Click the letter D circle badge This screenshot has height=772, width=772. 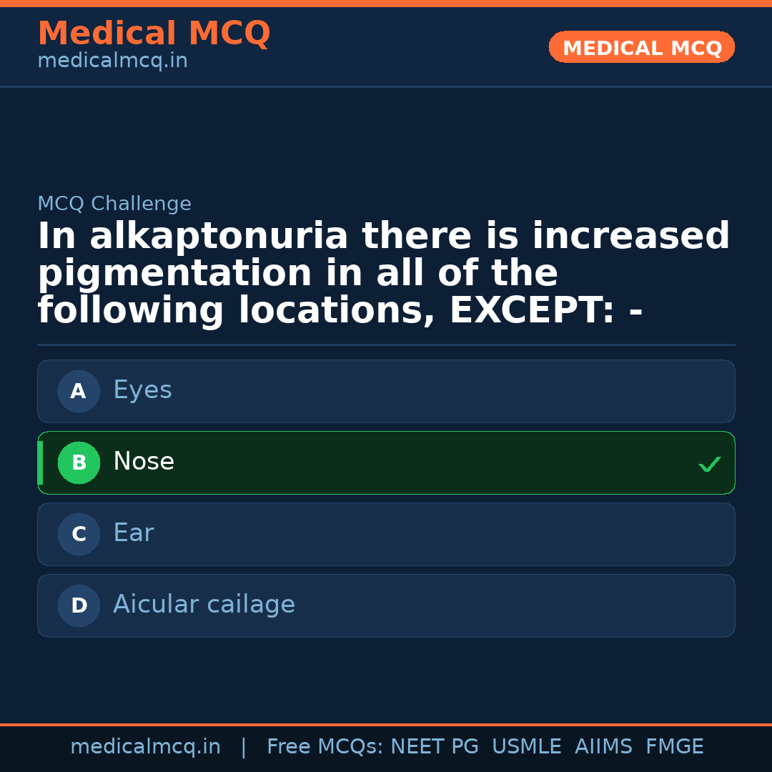pyautogui.click(x=79, y=605)
